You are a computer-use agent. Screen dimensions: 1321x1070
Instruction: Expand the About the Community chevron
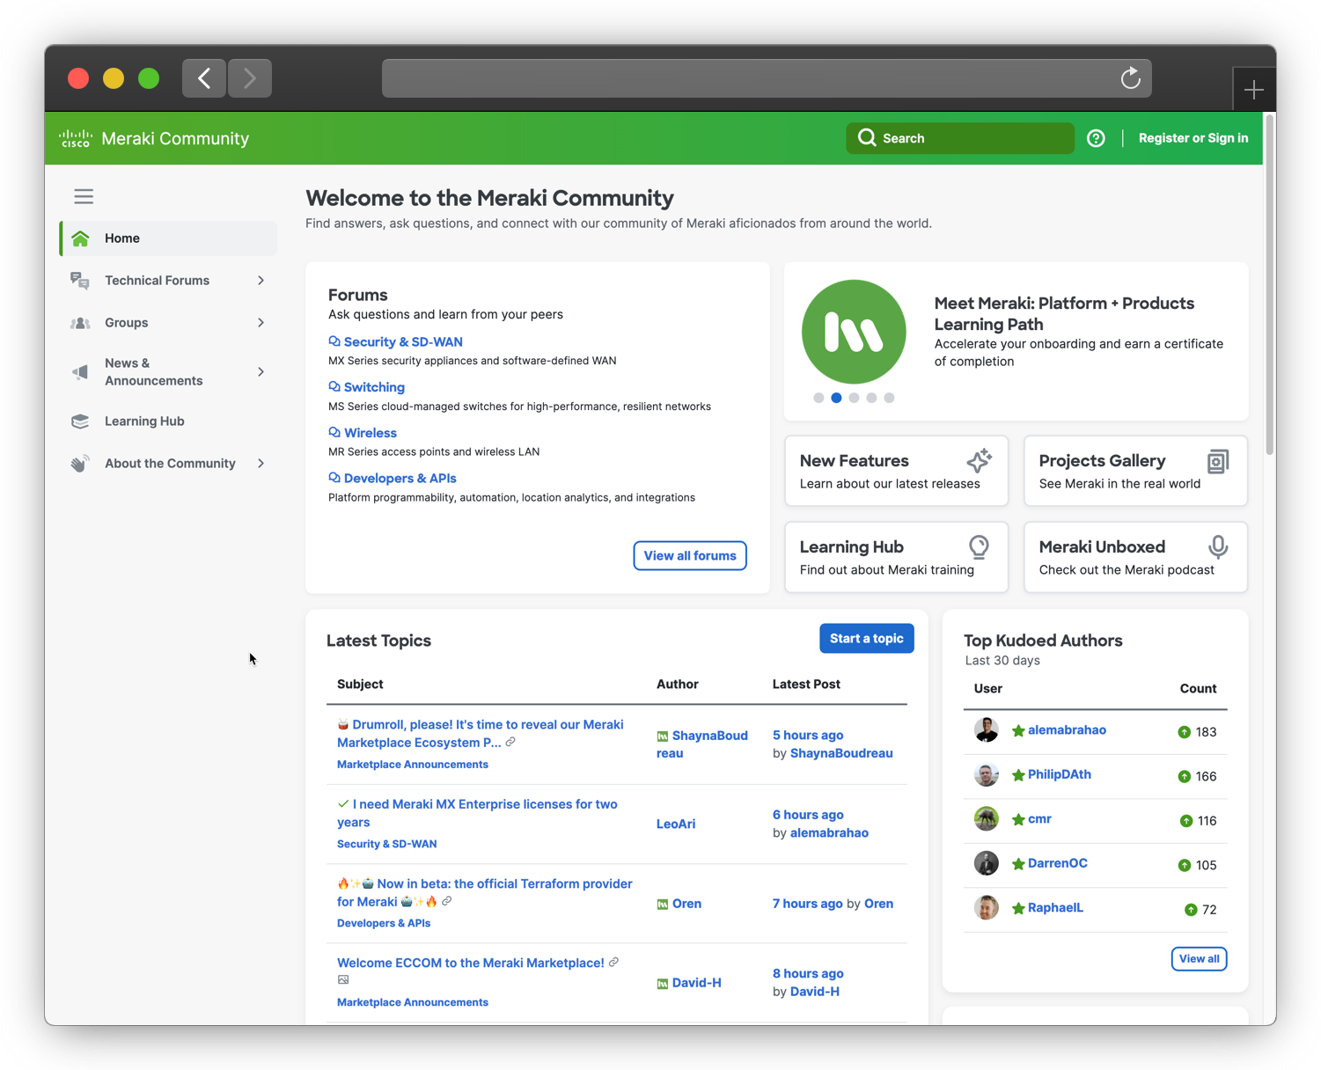(261, 464)
